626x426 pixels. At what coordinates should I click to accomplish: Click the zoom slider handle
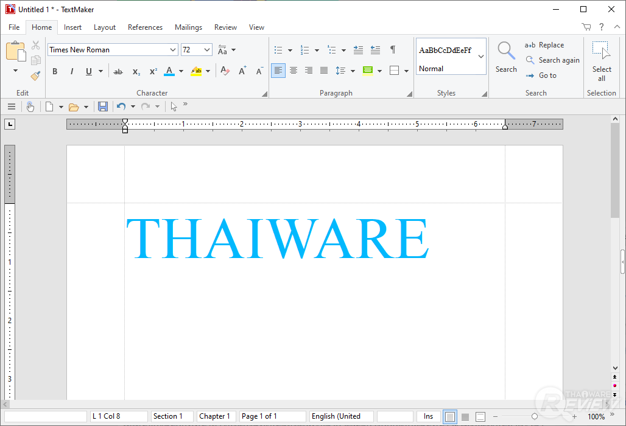[535, 416]
